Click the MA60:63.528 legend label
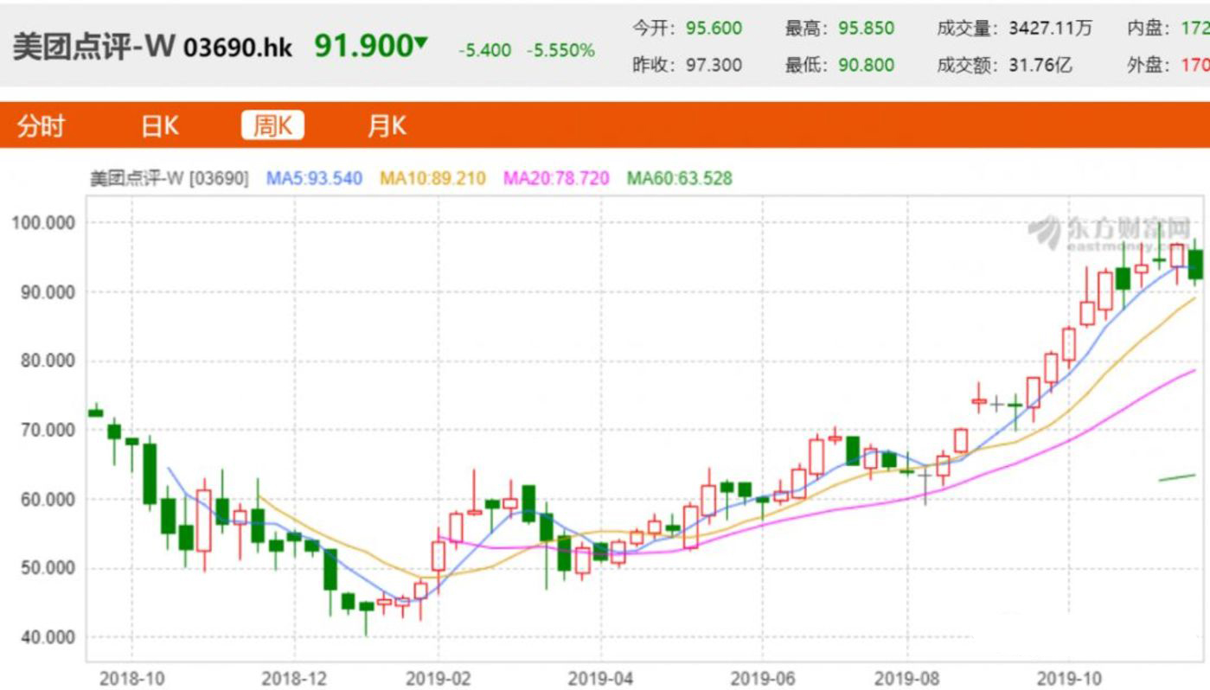 pos(680,179)
